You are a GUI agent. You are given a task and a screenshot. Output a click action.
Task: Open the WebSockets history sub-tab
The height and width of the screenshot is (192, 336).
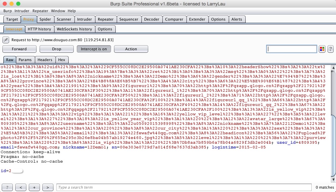(x=74, y=29)
